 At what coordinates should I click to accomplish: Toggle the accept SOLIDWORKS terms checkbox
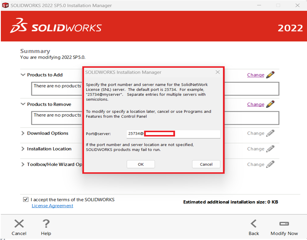tap(26, 200)
